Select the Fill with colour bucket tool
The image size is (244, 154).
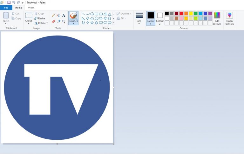(58, 15)
